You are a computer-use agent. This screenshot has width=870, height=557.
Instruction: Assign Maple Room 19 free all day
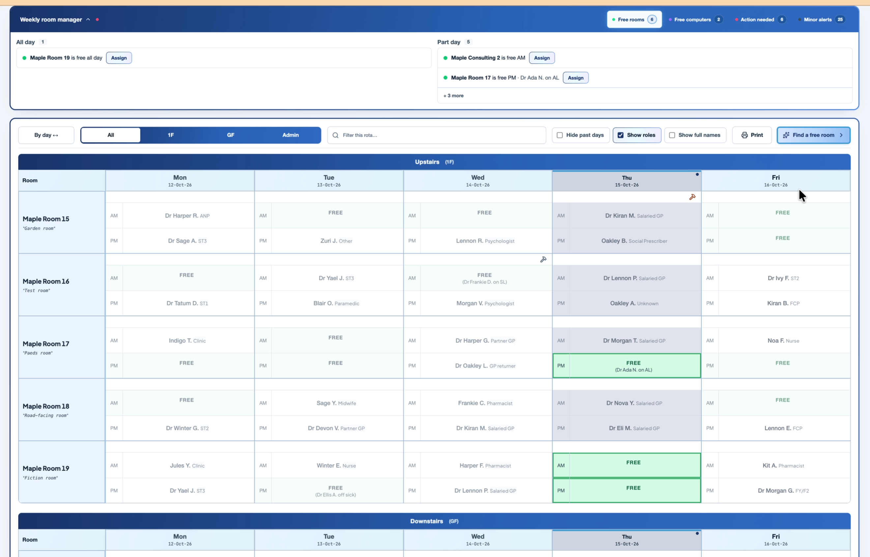pos(119,58)
